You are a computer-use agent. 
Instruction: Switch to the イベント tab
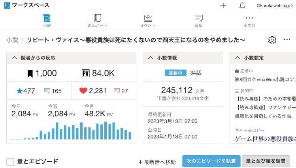[x=148, y=21]
